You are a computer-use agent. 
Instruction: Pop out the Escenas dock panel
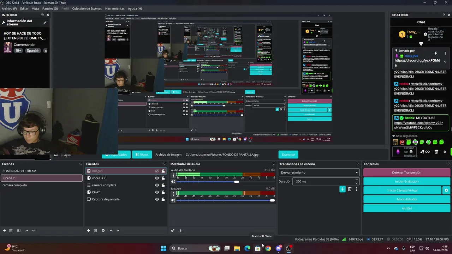click(x=80, y=164)
